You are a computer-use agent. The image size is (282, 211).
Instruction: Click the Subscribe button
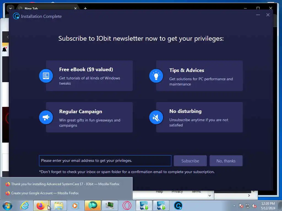point(190,161)
